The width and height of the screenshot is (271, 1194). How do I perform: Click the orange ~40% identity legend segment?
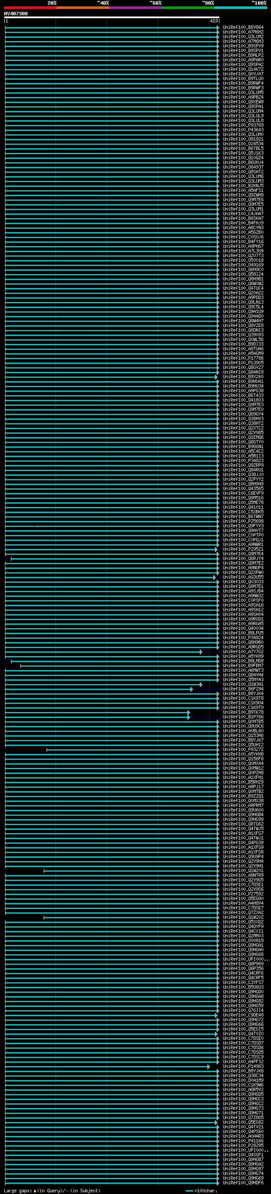click(83, 8)
